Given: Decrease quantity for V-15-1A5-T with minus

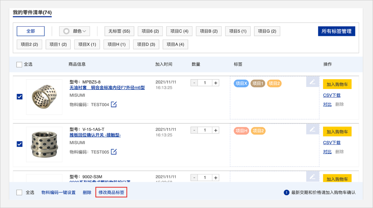Looking at the screenshot, I should [194, 130].
